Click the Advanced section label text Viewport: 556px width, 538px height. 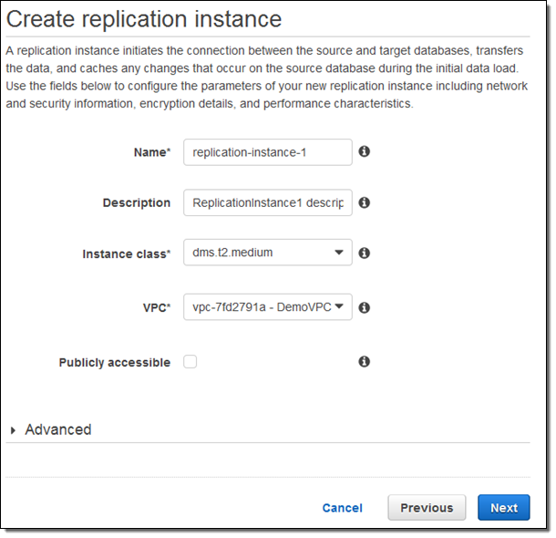tap(58, 429)
